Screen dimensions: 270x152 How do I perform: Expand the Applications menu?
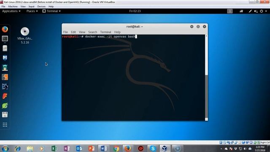tap(11, 11)
